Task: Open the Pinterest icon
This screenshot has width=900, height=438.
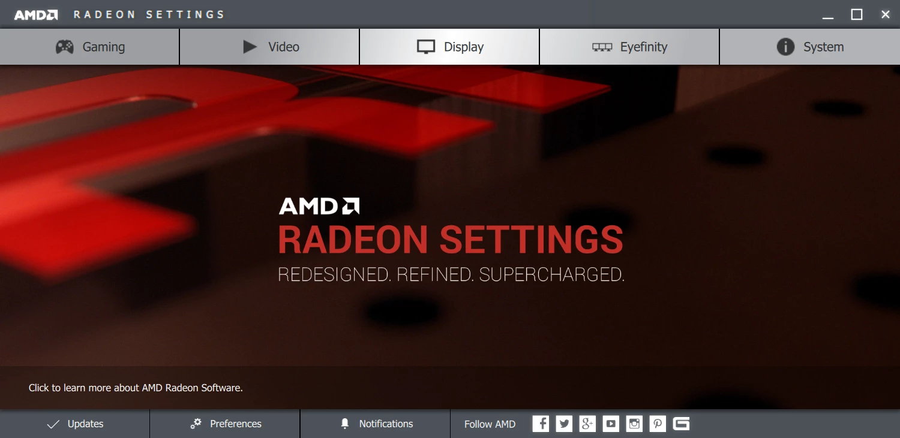Action: 658,424
